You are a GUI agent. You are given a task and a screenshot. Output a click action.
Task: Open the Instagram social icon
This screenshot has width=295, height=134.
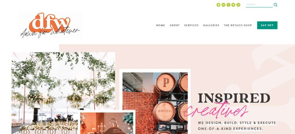238,5
